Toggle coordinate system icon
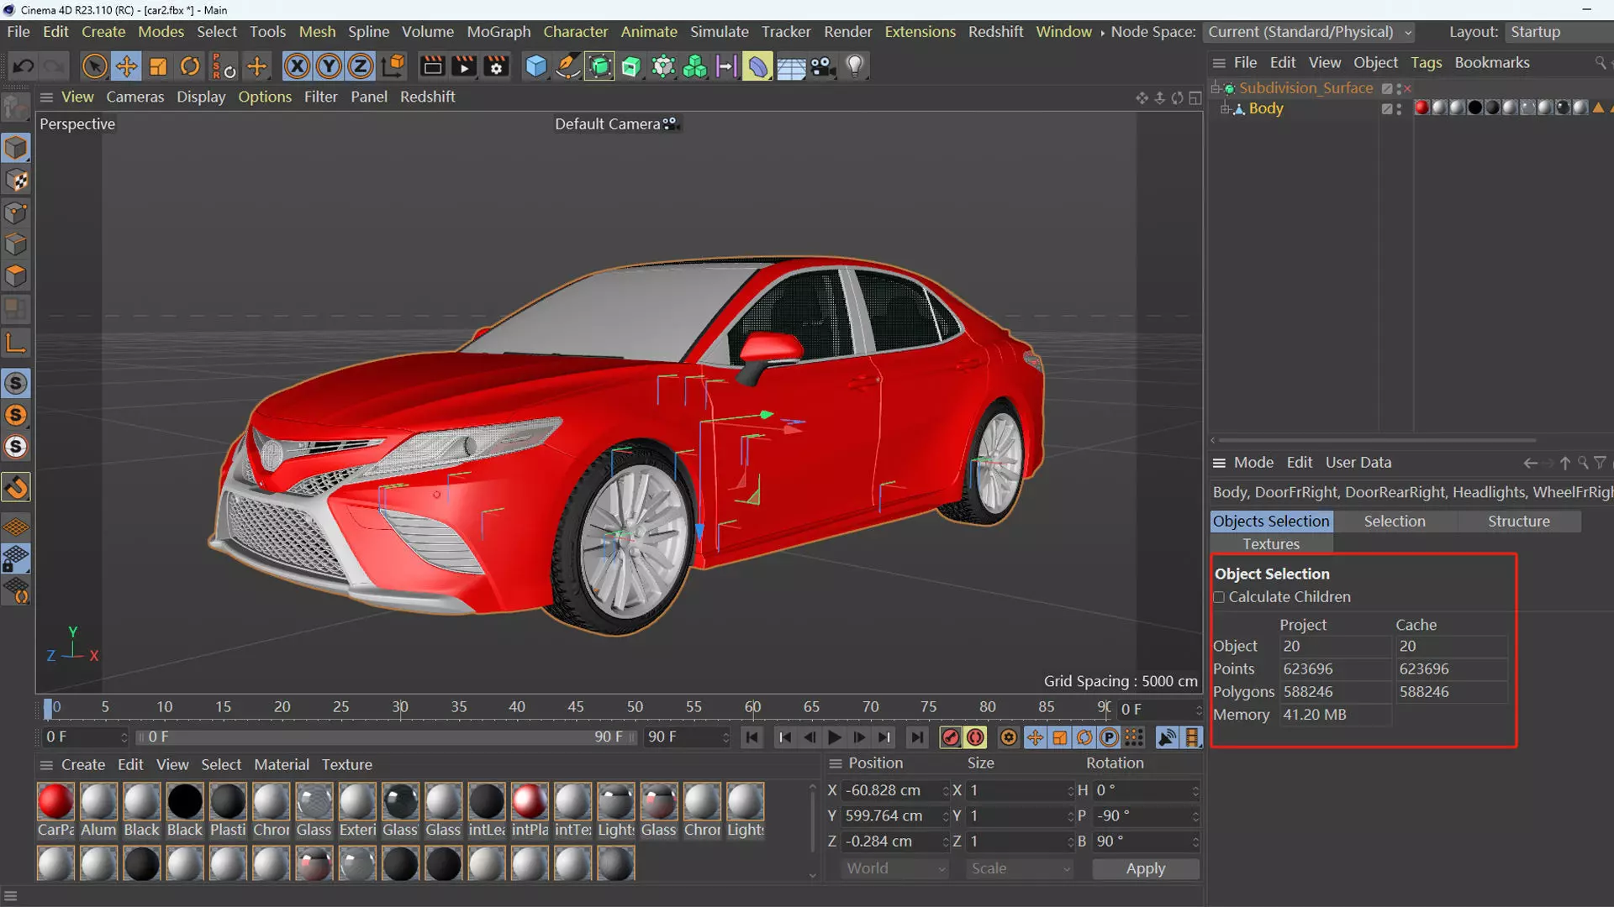 pos(393,66)
